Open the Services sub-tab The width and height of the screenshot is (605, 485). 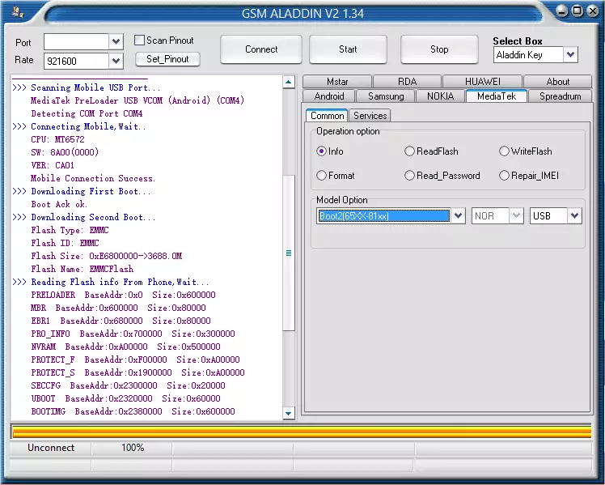(x=370, y=116)
